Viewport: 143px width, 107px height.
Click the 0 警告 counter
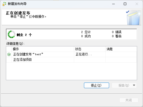(x=117, y=36)
